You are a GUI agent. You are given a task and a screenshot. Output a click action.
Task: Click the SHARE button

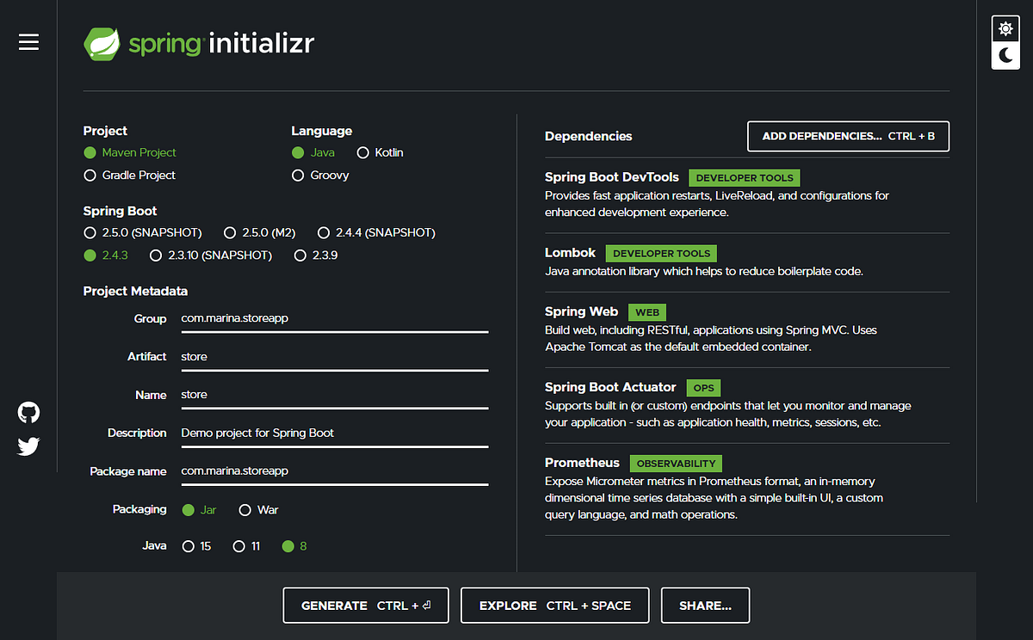tap(705, 605)
